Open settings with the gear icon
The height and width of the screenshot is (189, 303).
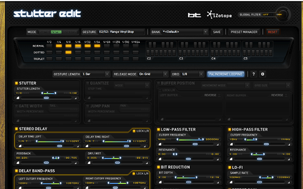tap(263, 74)
